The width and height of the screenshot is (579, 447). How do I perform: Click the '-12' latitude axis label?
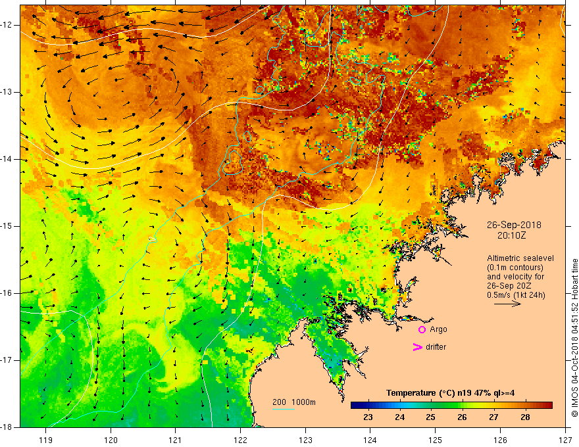(x=7, y=25)
